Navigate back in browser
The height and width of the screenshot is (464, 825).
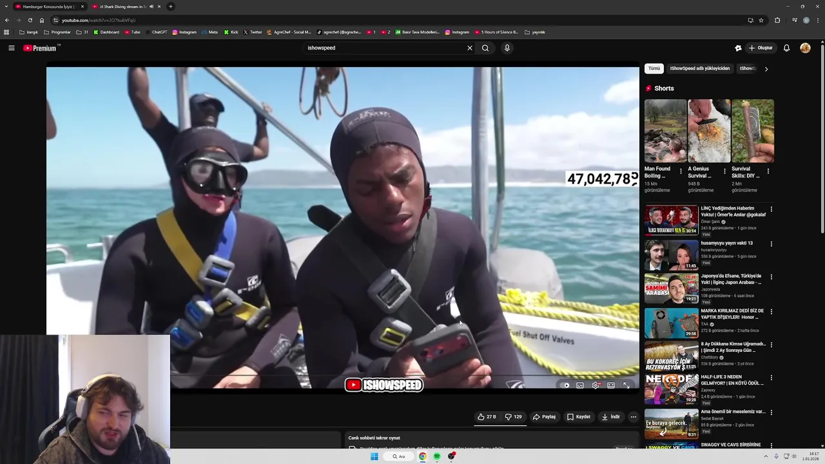click(x=7, y=20)
